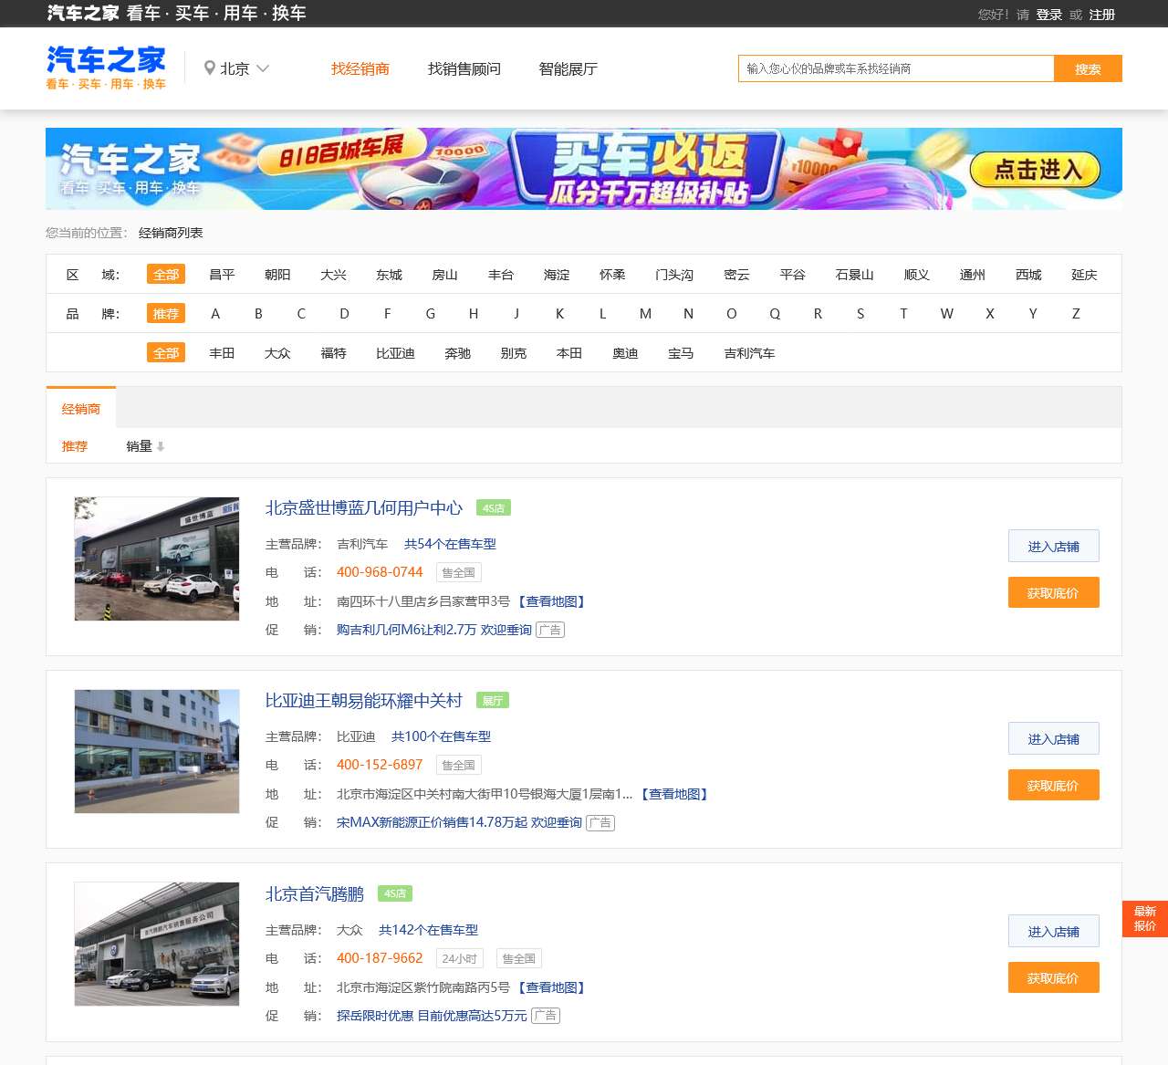This screenshot has width=1168, height=1065.
Task: Open the 找经销商 navigation tab
Action: point(360,68)
